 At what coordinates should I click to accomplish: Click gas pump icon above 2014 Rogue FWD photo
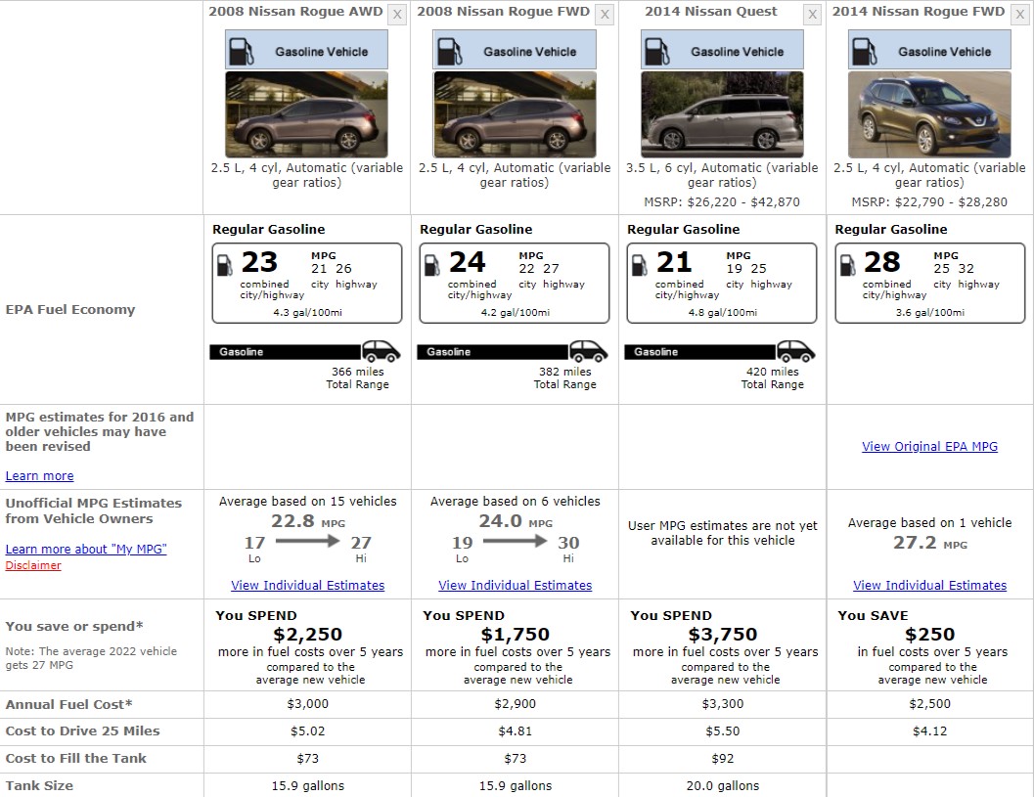864,51
